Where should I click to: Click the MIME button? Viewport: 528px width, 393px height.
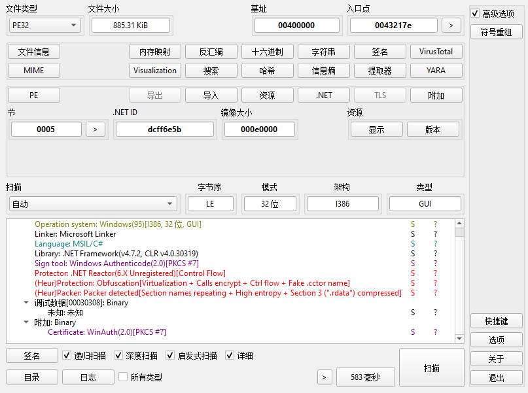(x=33, y=71)
